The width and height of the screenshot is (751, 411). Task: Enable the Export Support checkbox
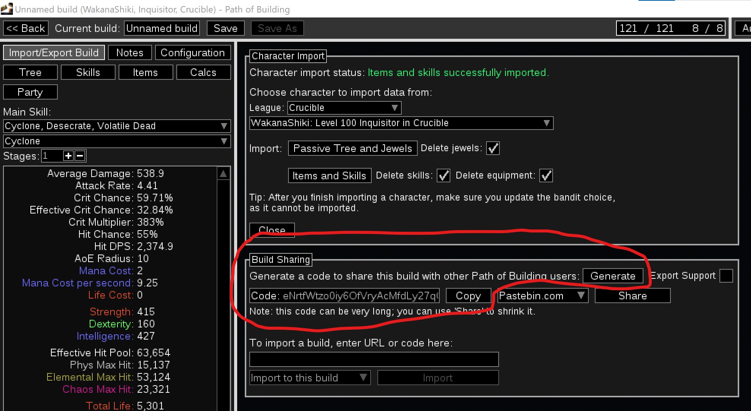tap(726, 276)
